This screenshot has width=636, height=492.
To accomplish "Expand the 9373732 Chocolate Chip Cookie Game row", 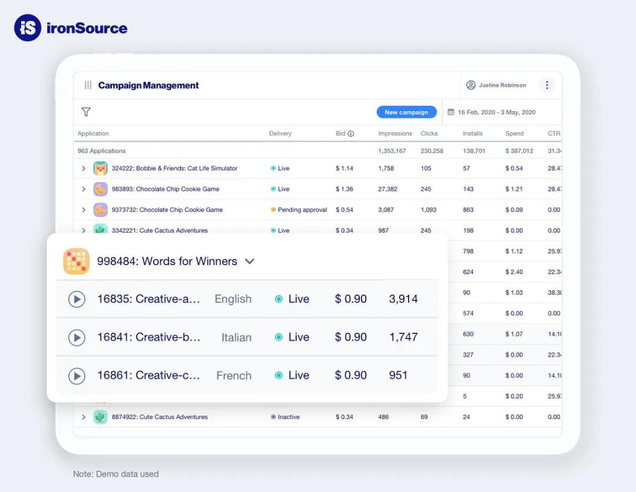I will (84, 210).
